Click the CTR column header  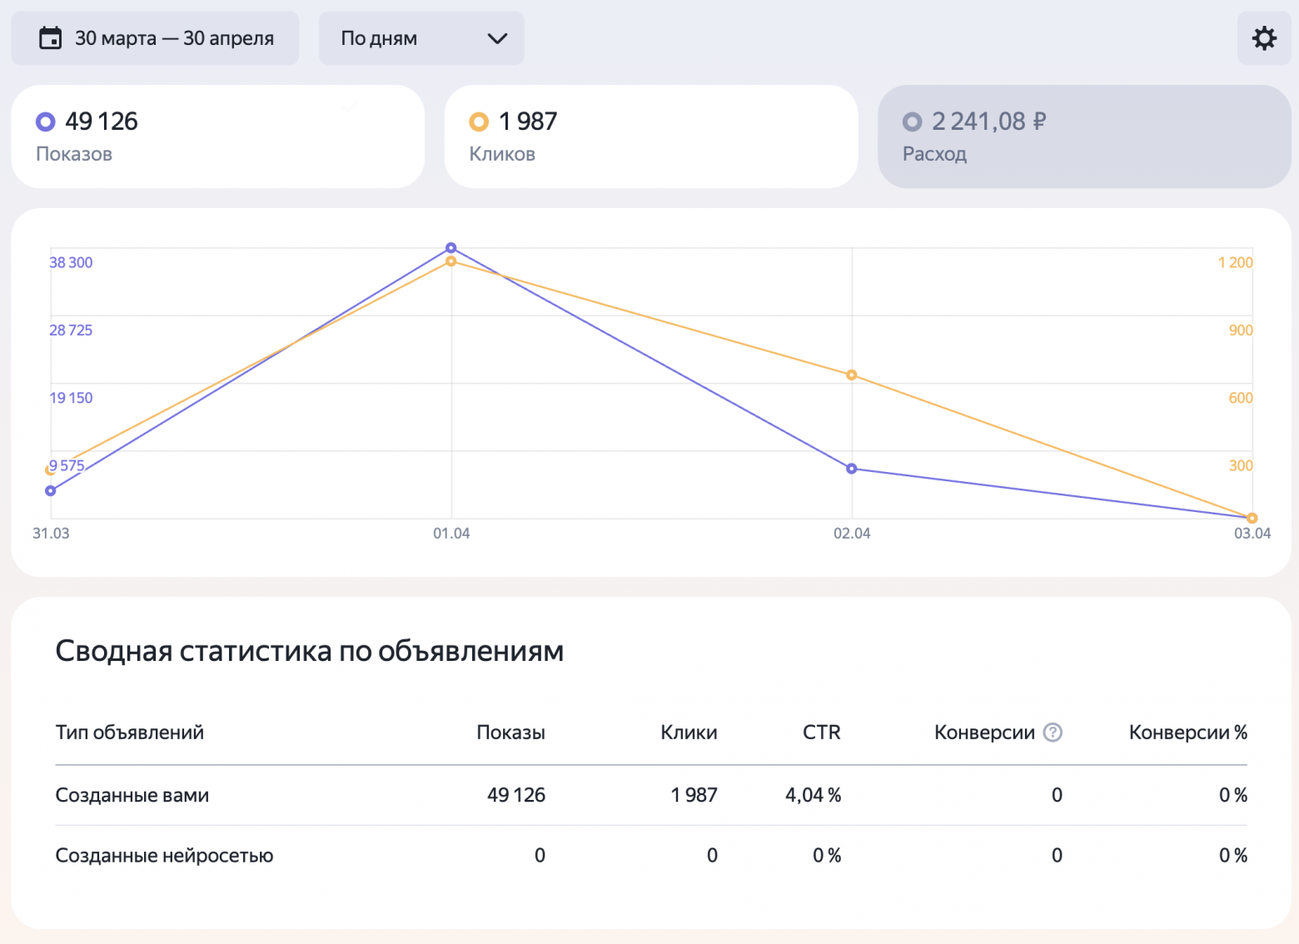pos(821,733)
